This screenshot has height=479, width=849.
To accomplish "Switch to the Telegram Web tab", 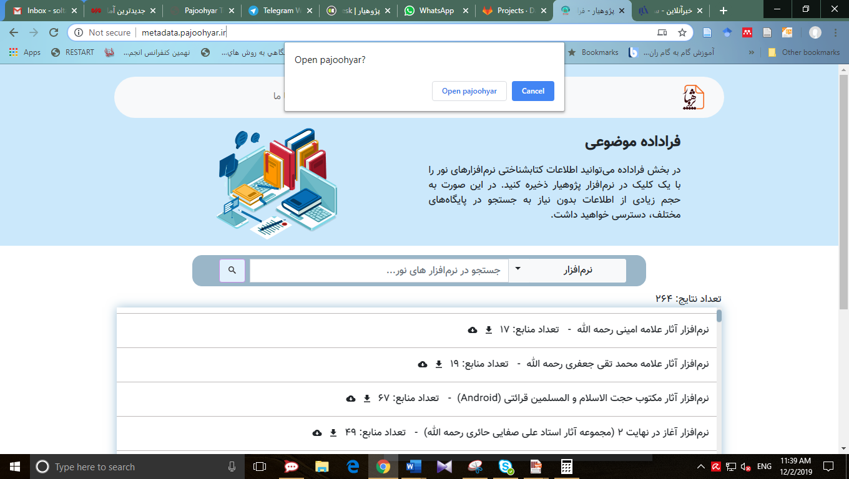I will (x=280, y=11).
